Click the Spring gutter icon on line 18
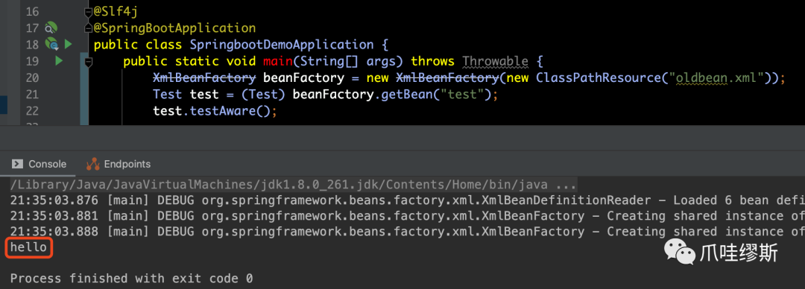Screen dimensions: 805x289 pos(51,45)
